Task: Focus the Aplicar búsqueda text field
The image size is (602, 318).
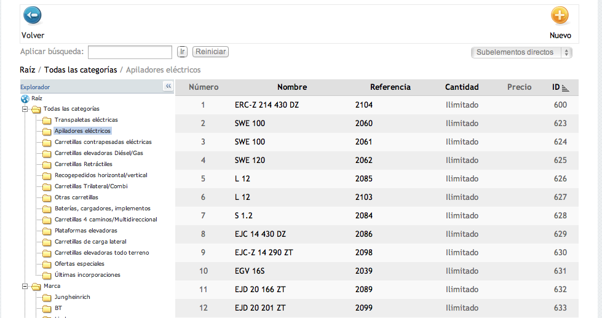Action: pyautogui.click(x=130, y=52)
